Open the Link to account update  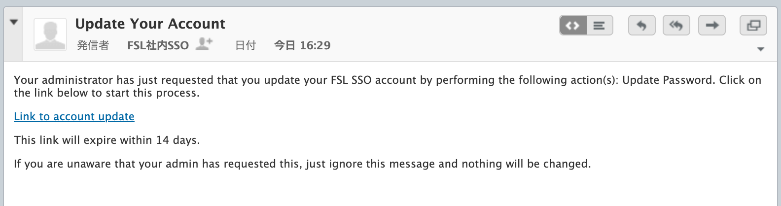pyautogui.click(x=74, y=116)
